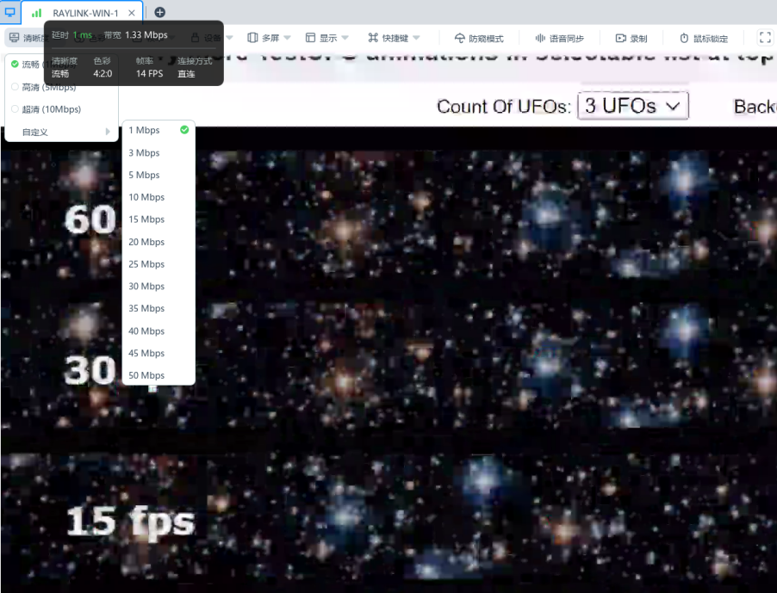Click the 清晰度 clarity toolbar icon
Image resolution: width=777 pixels, height=593 pixels.
click(15, 38)
